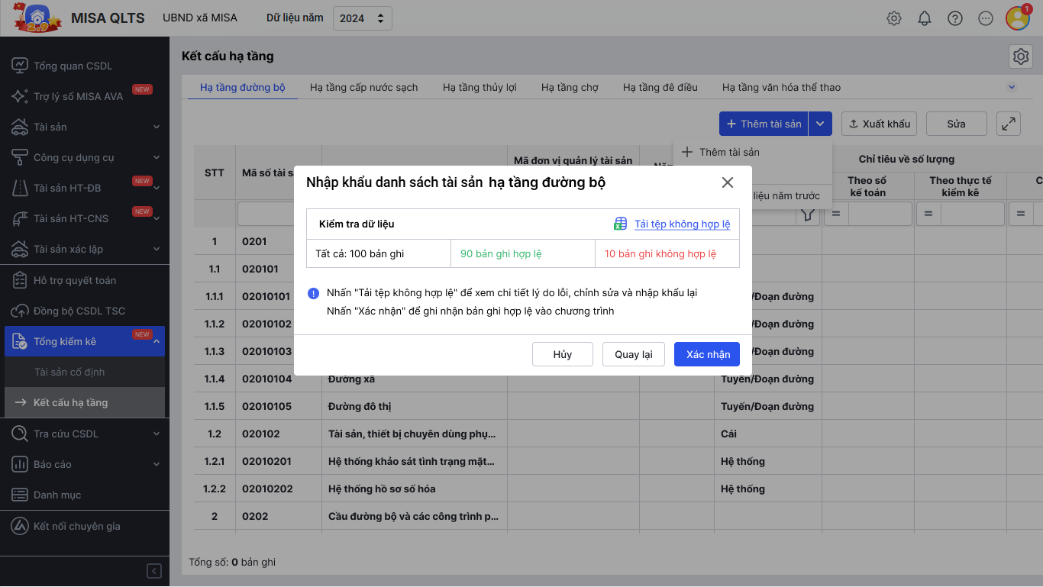
Task: Click the page settings gear below header
Action: click(1021, 56)
